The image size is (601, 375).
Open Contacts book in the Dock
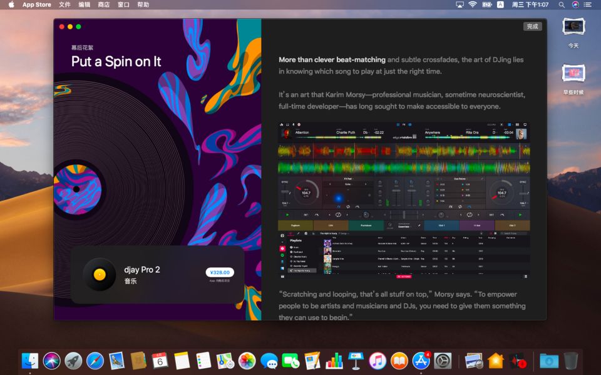(x=138, y=361)
